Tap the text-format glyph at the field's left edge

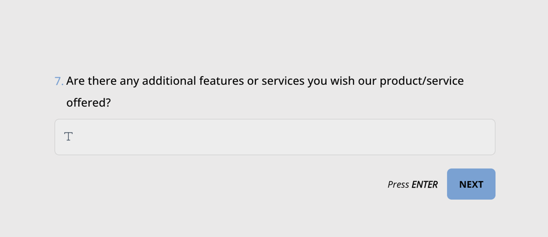pyautogui.click(x=68, y=137)
